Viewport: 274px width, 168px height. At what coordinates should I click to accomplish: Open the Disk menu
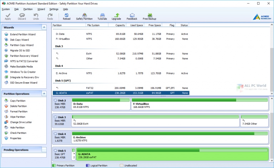16,9
